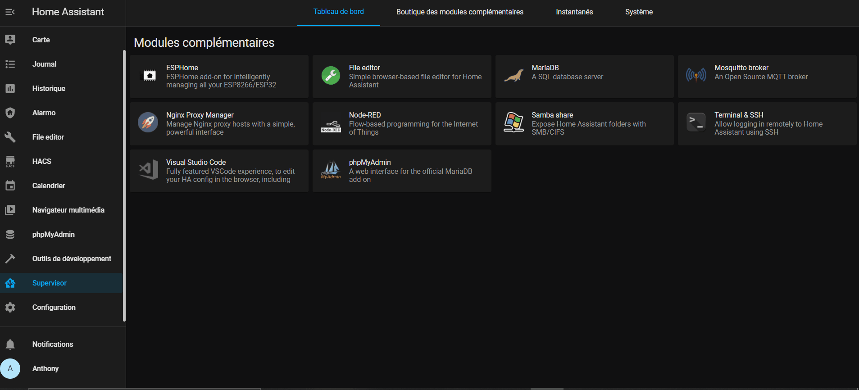Click the Nginx Proxy Manager rocket icon
This screenshot has width=859, height=390.
(x=148, y=122)
